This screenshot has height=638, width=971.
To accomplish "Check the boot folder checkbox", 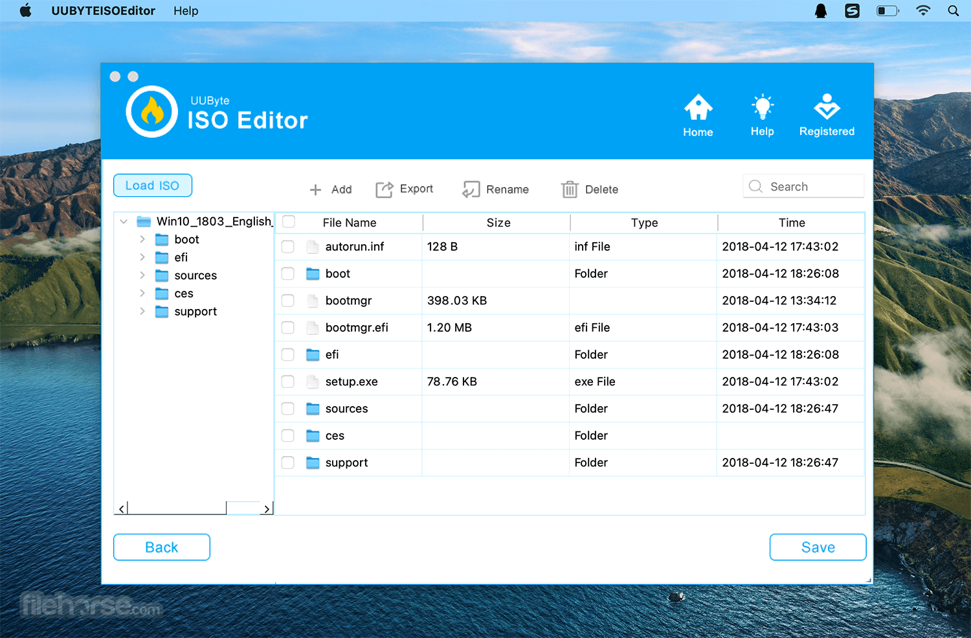I will pyautogui.click(x=288, y=274).
